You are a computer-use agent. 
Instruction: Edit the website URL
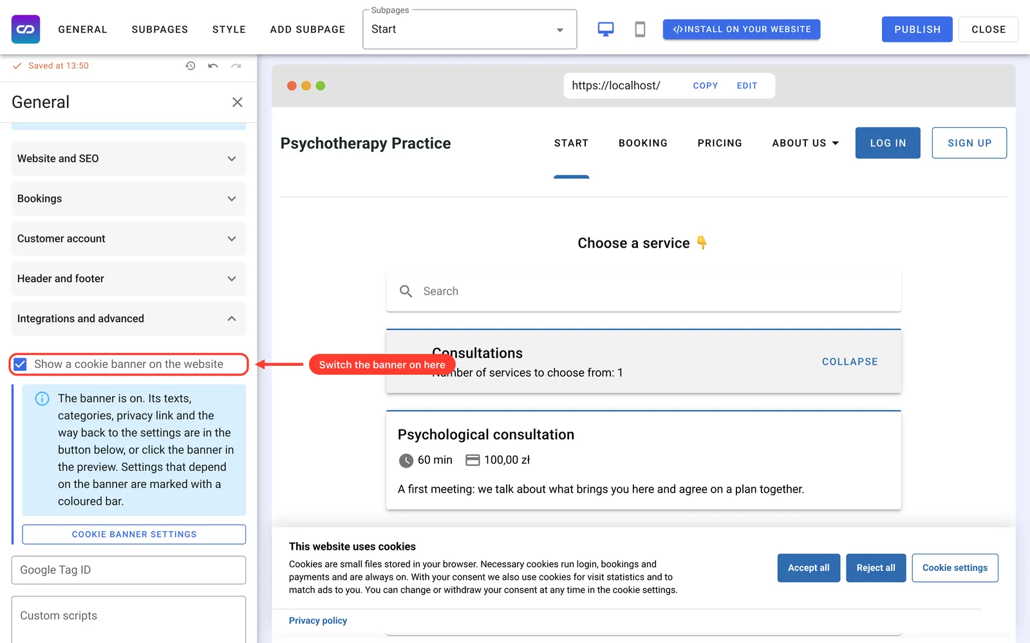click(747, 86)
